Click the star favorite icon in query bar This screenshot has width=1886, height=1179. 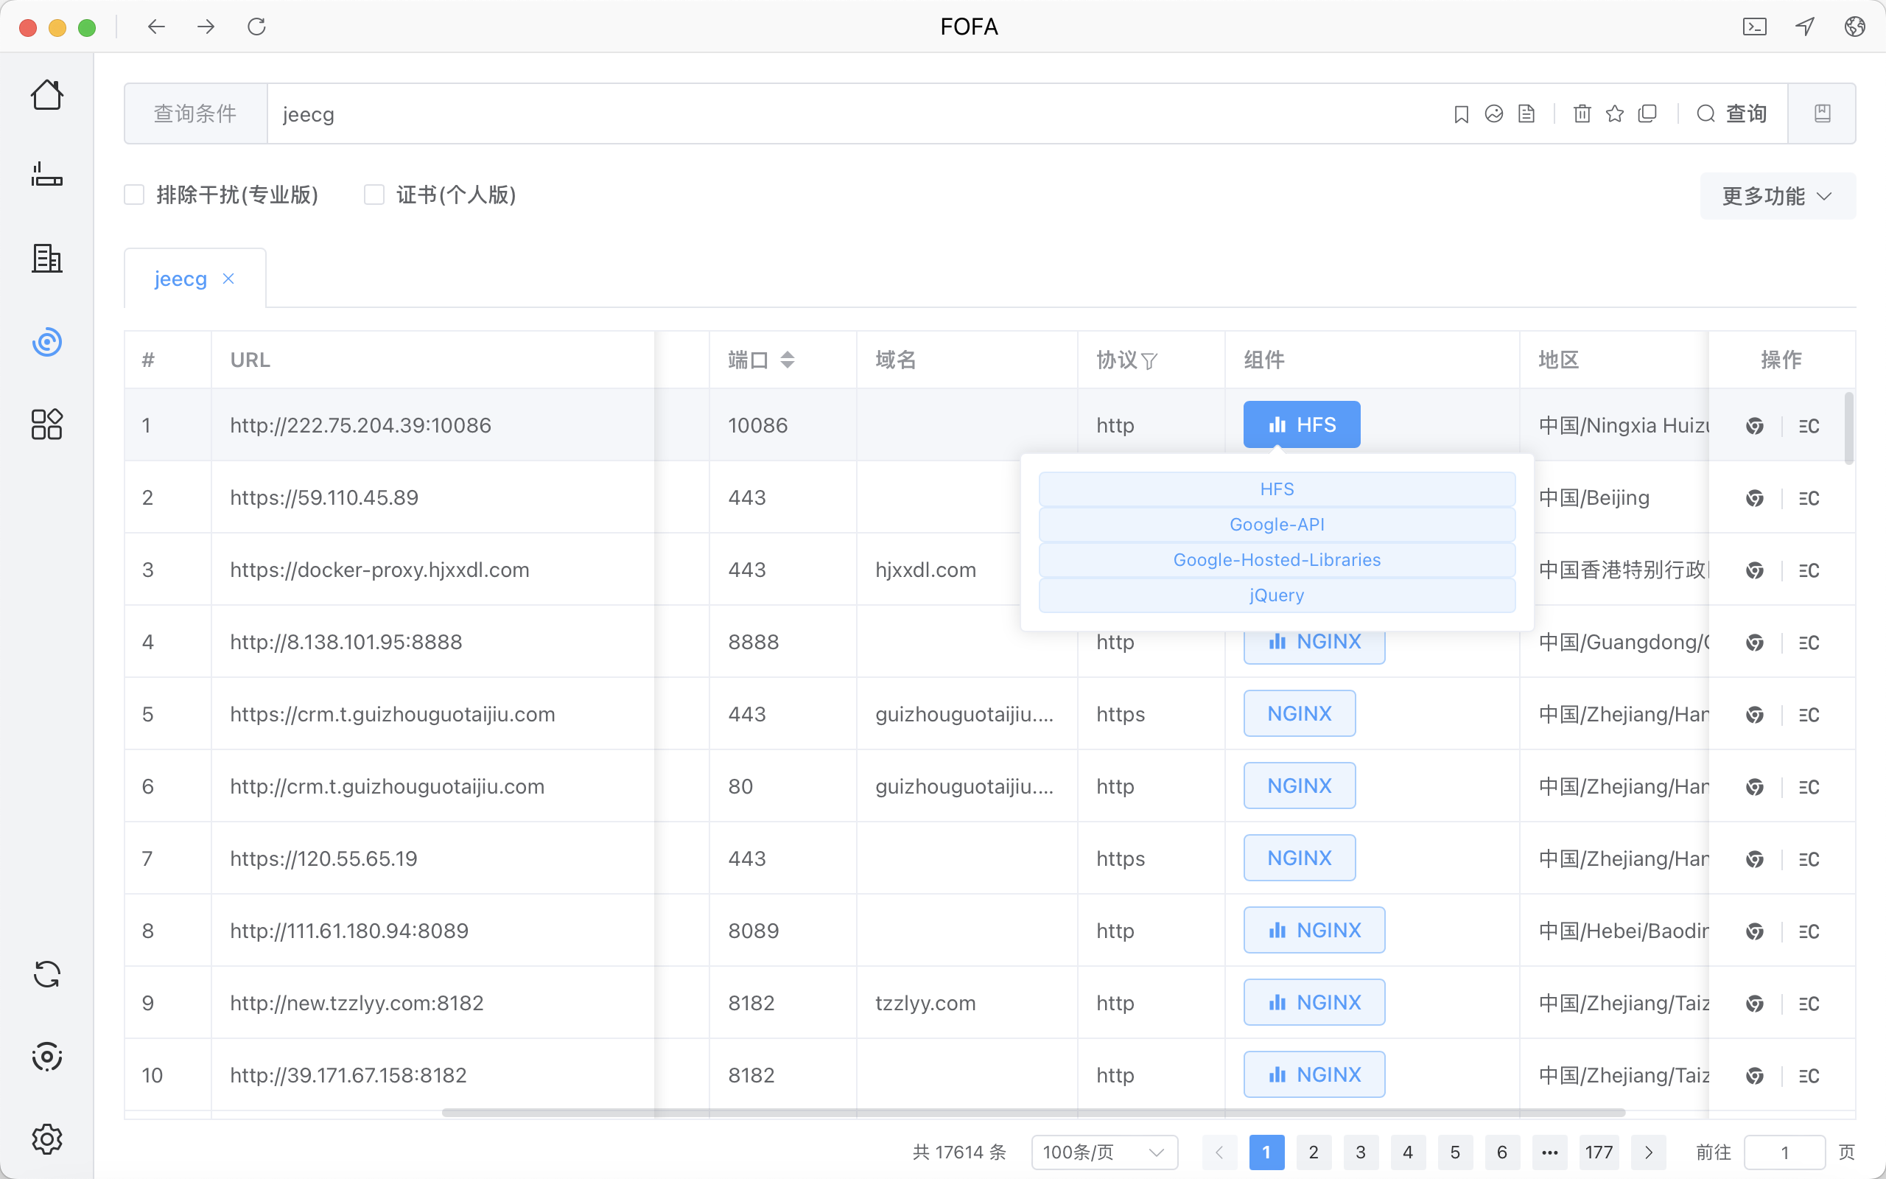coord(1614,113)
